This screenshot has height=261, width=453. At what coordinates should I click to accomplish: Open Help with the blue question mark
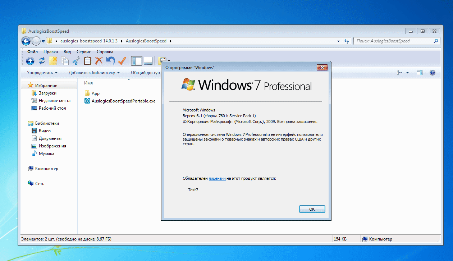(x=433, y=73)
